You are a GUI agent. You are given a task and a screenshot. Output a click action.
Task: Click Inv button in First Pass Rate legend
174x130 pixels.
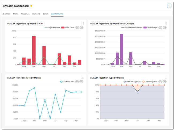(x=81, y=82)
